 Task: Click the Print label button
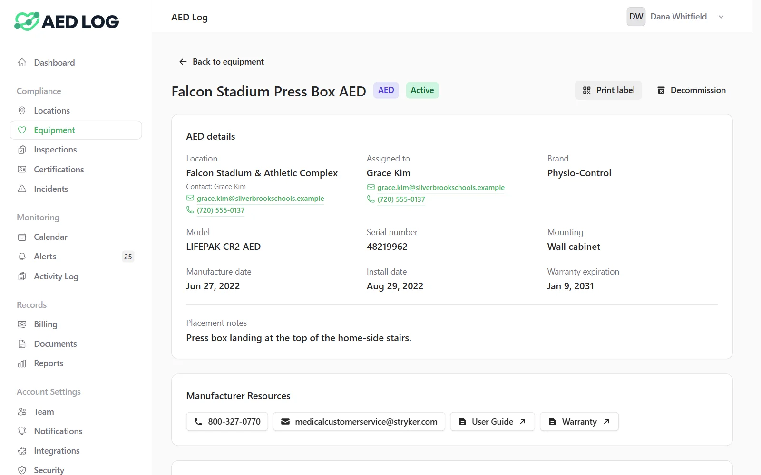[609, 90]
